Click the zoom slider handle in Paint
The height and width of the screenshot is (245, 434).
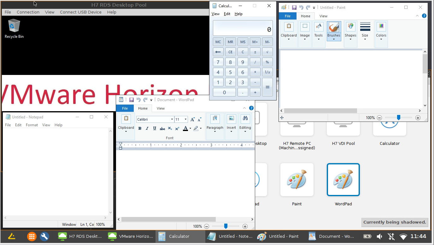pos(399,117)
